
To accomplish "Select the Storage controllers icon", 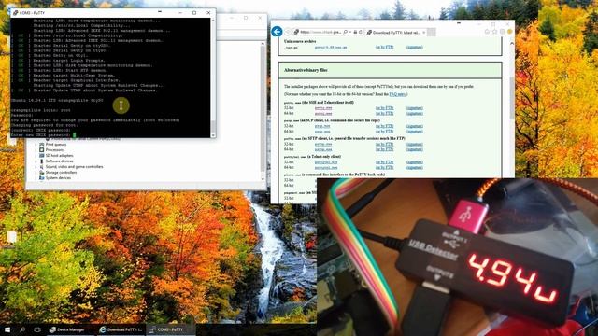I will pos(41,173).
